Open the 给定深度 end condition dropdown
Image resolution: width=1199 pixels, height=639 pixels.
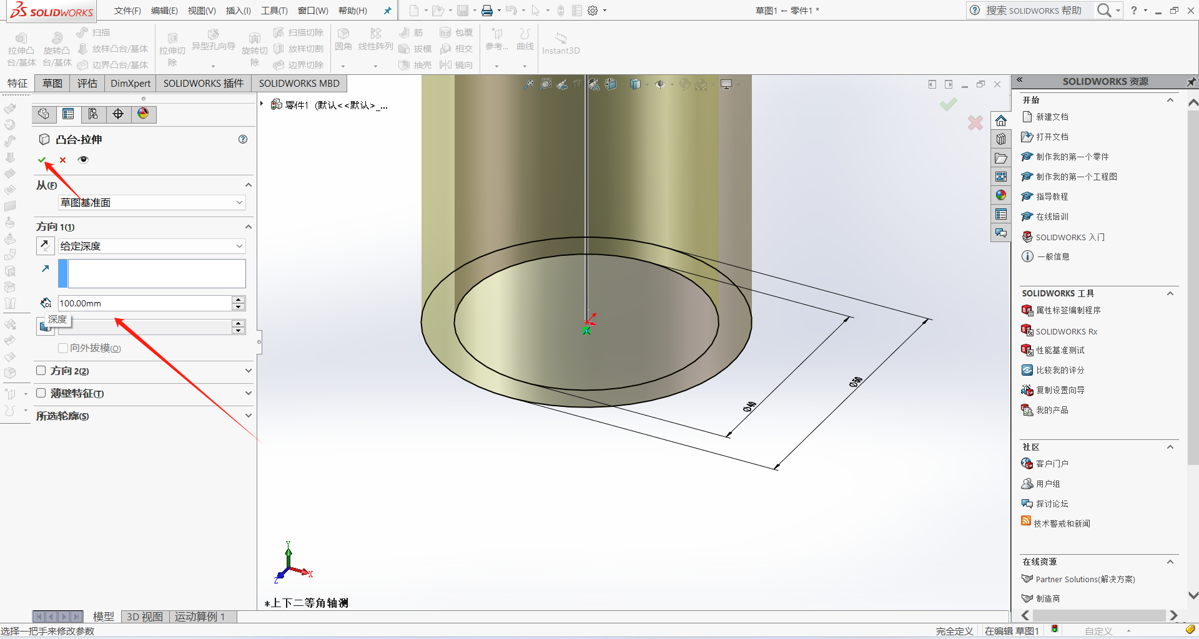tap(152, 246)
